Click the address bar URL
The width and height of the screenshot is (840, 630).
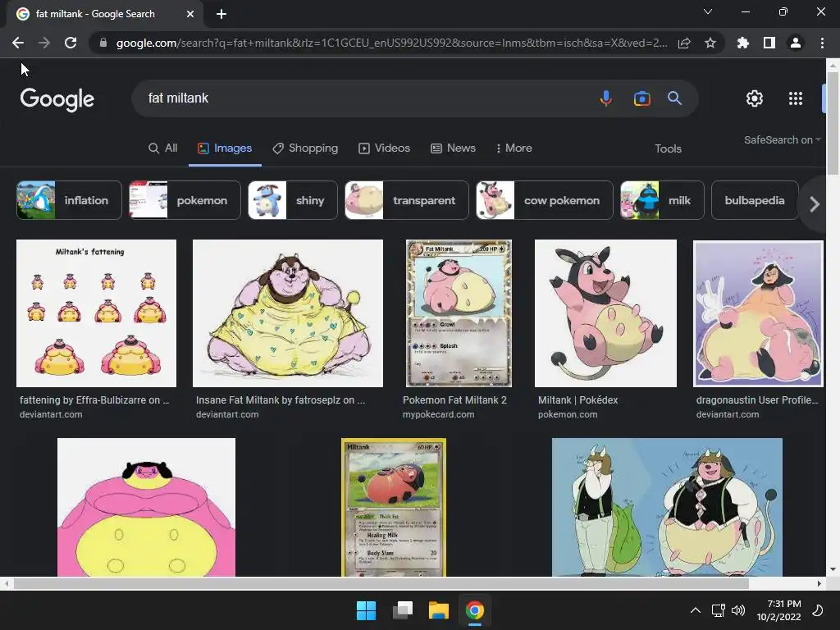tap(391, 43)
